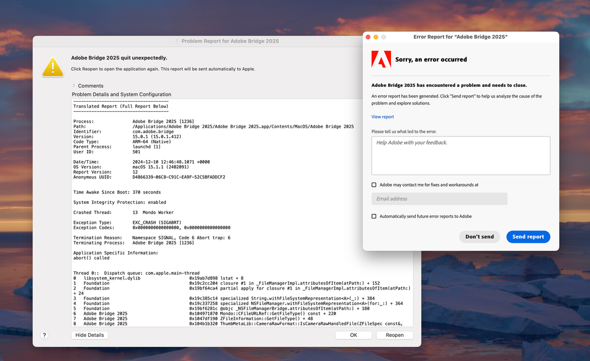The width and height of the screenshot is (590, 361).
Task: Click the yellow warning triangle icon
Action: 53,67
